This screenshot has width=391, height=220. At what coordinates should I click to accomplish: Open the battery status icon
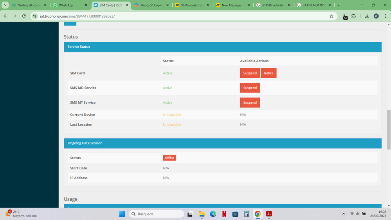pos(364,214)
